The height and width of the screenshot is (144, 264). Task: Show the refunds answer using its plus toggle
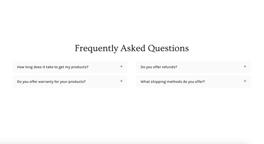[245, 66]
